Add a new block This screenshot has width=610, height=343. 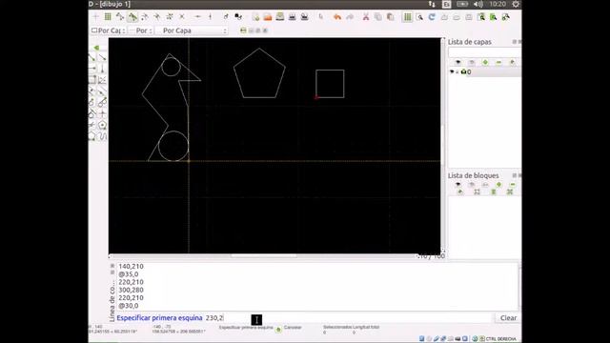(x=498, y=185)
